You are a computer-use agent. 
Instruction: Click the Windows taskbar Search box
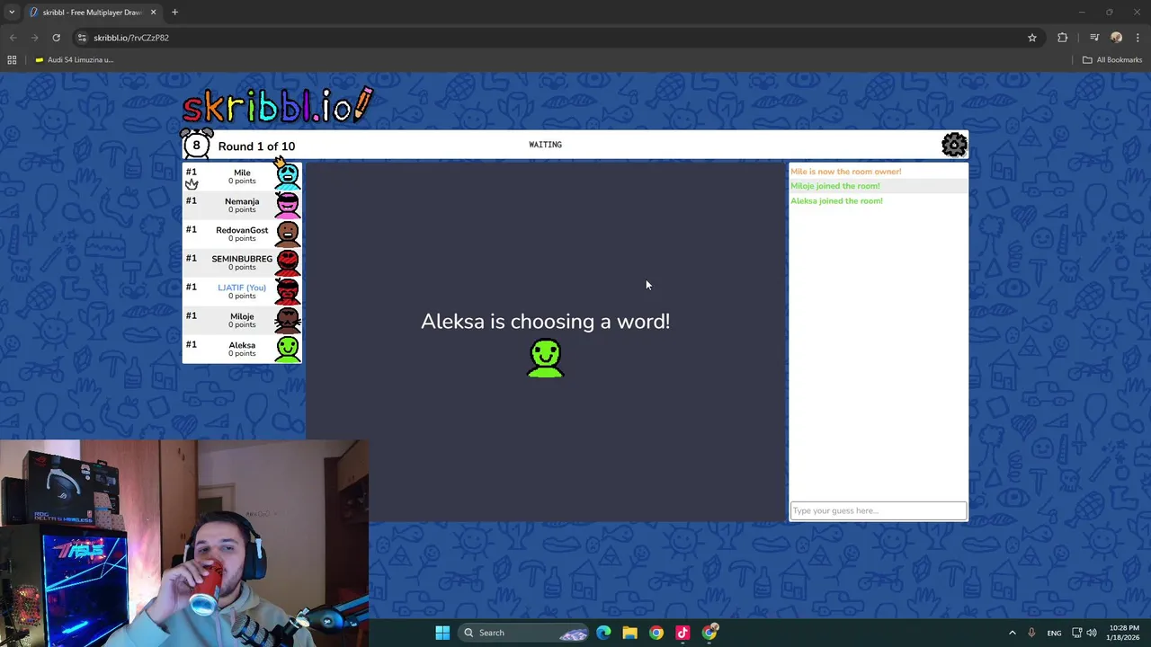[x=524, y=633]
